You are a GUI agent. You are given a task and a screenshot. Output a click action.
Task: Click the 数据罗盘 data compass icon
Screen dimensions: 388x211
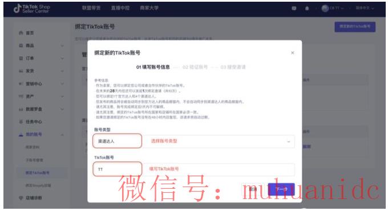click(x=21, y=109)
